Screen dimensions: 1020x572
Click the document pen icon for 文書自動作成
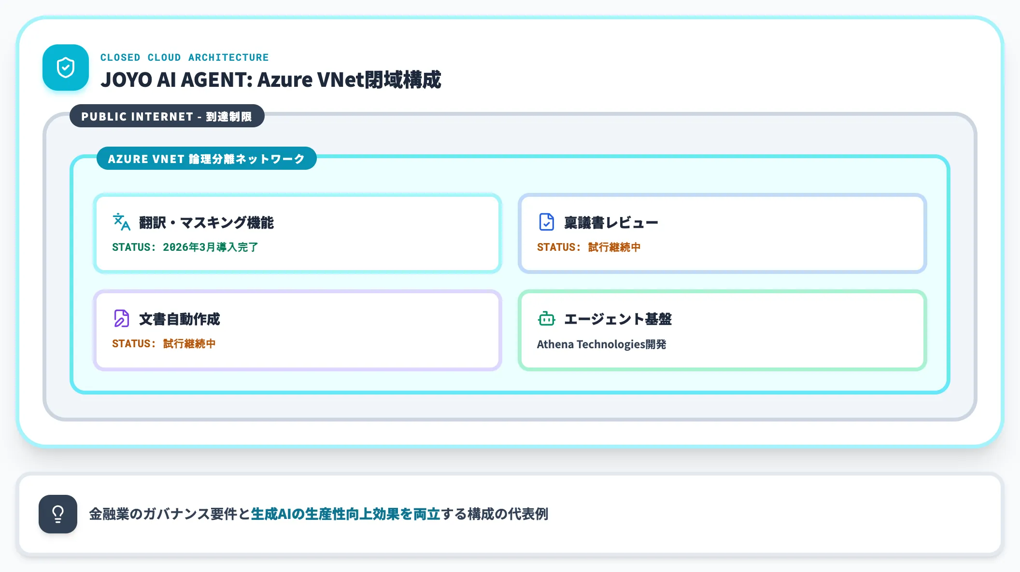pyautogui.click(x=121, y=319)
